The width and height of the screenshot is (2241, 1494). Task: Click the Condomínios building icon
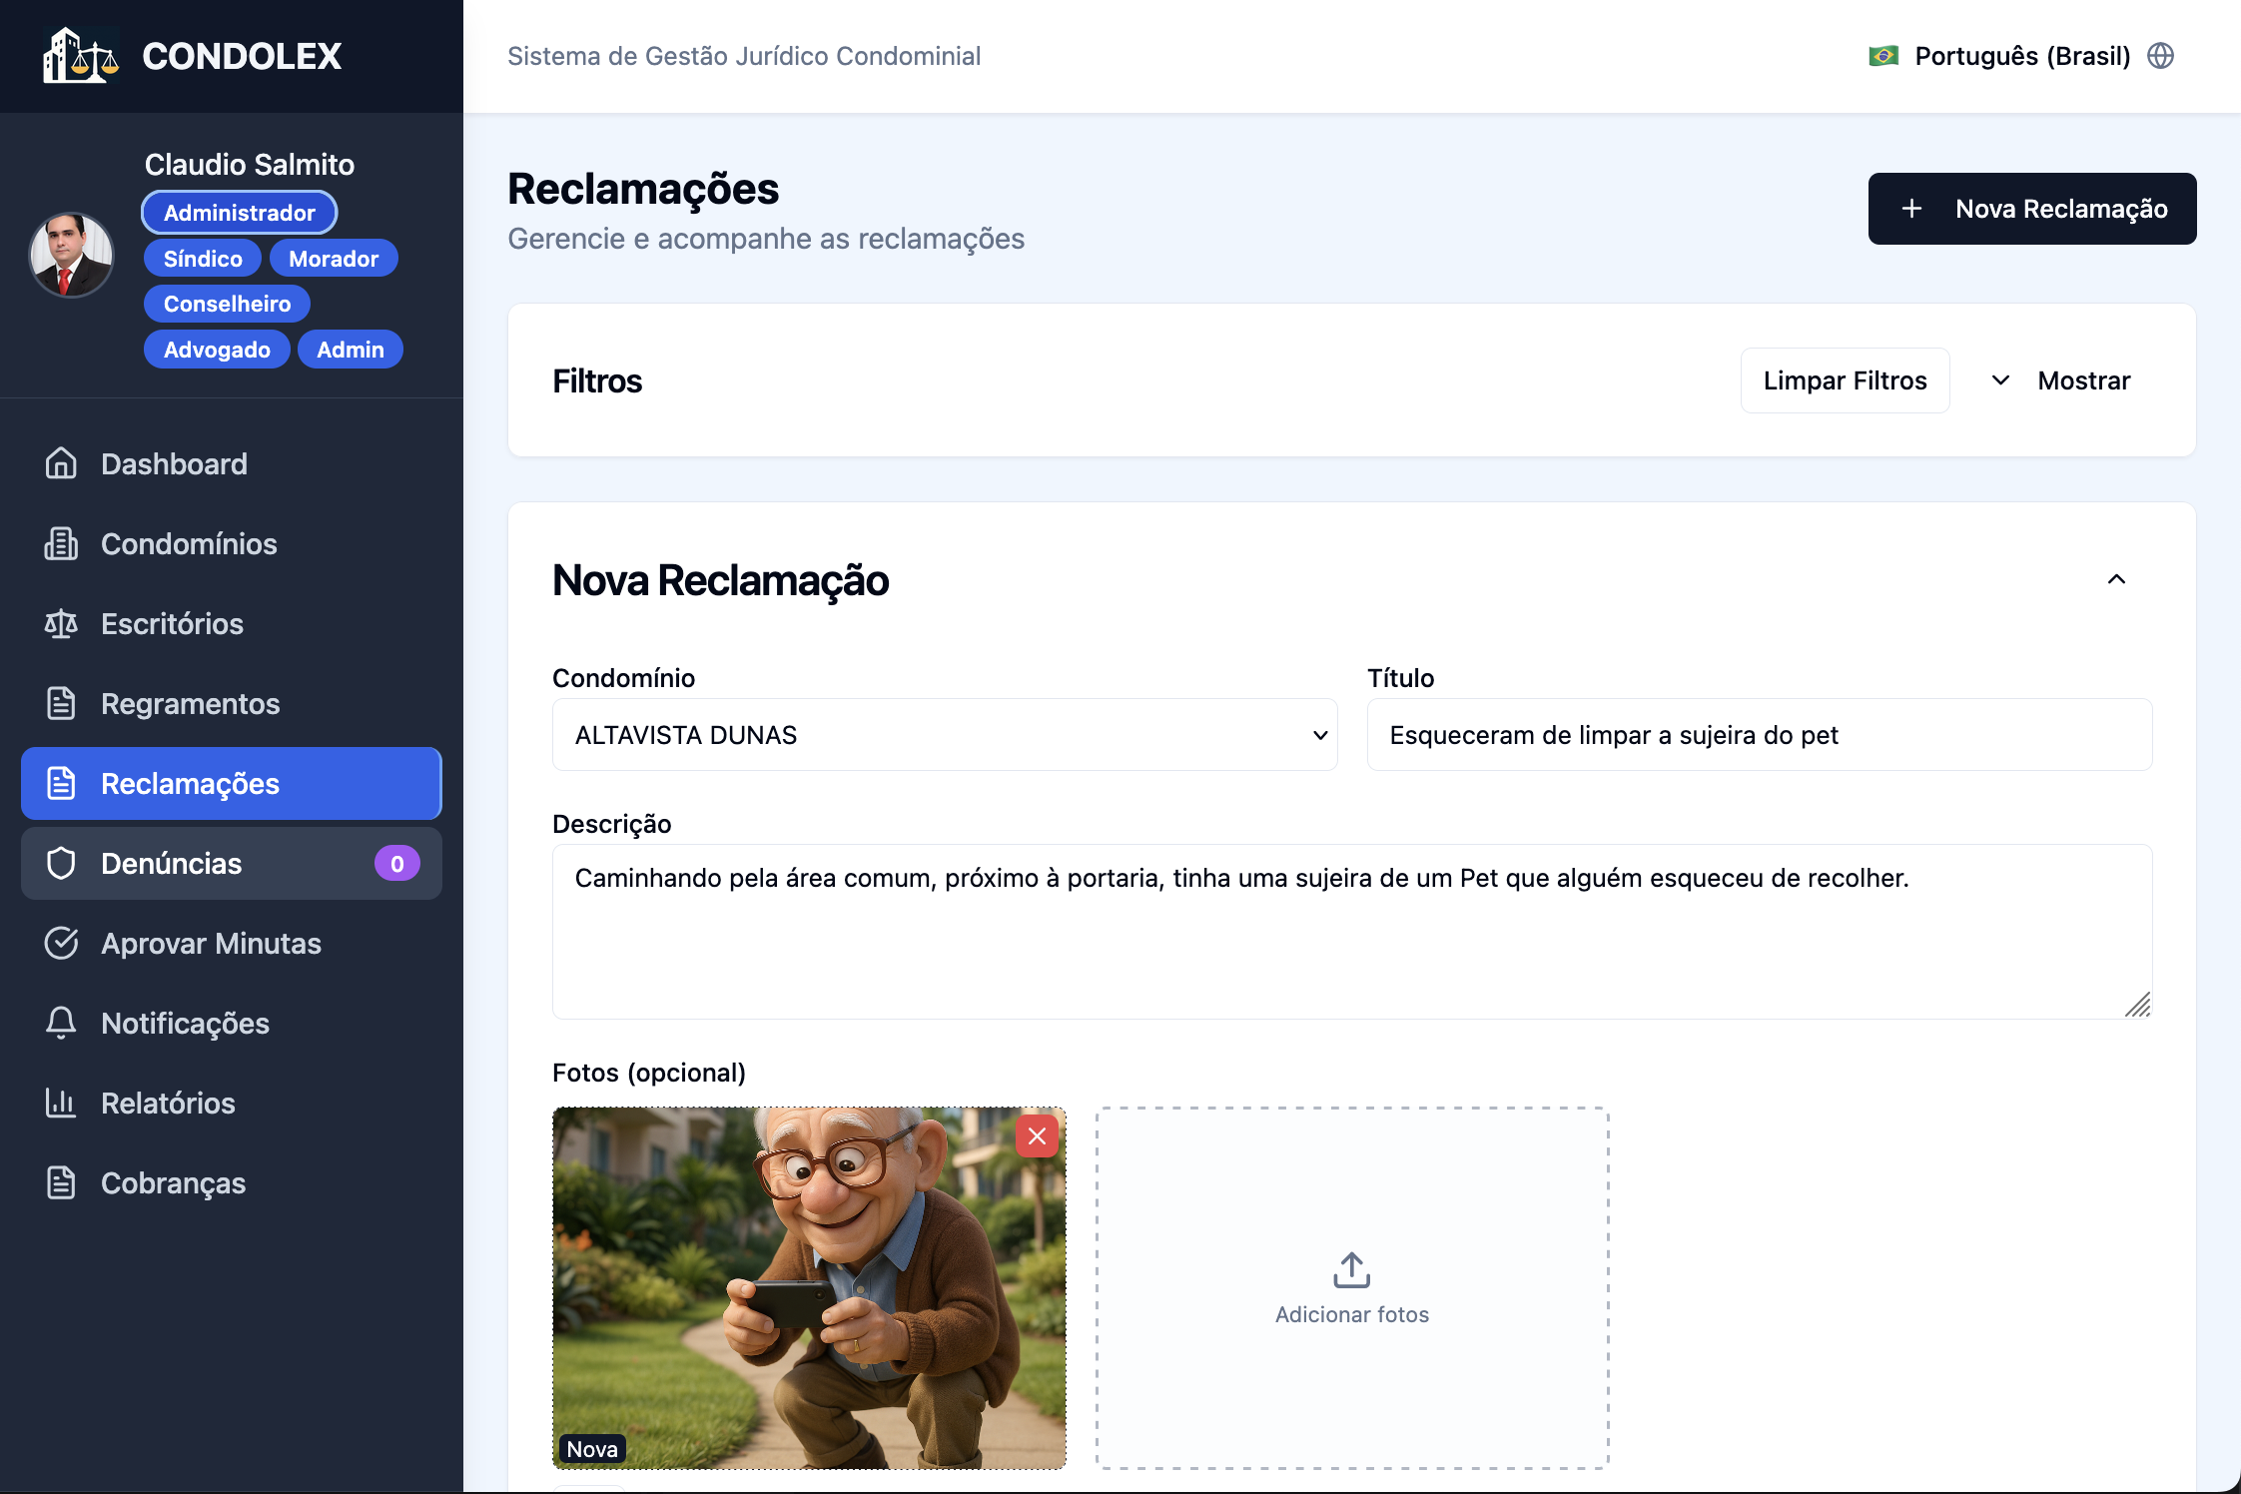61,543
